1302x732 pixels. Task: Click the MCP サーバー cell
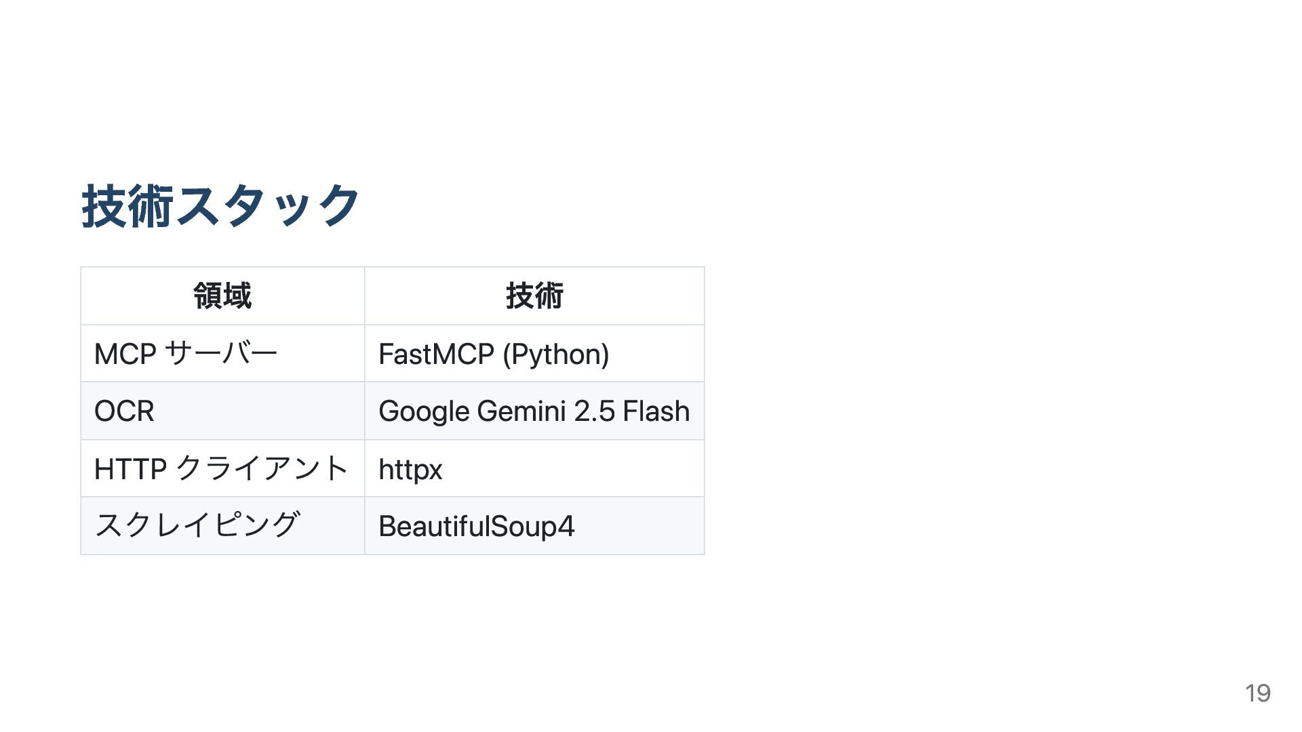222,353
